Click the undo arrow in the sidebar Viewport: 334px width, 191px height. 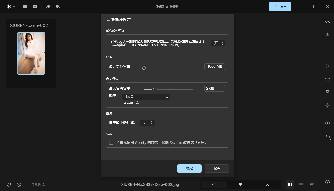tap(327, 136)
